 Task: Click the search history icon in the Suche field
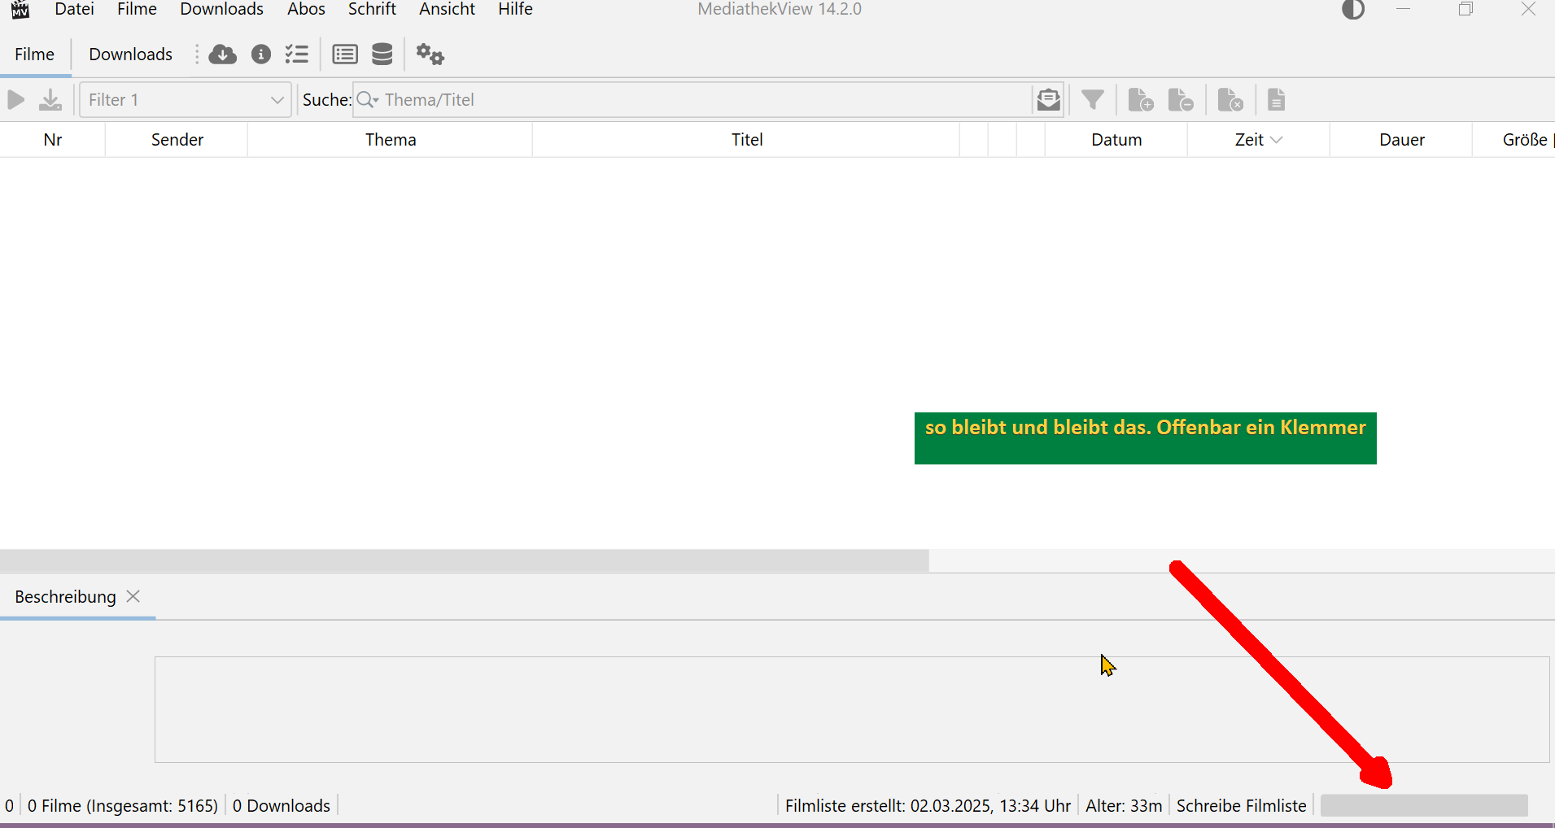1049,100
